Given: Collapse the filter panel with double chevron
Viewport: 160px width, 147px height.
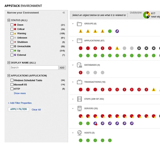Looking at the screenshot, I should coord(64,13).
